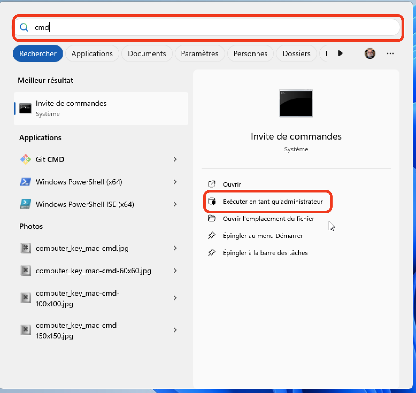Click the computer_key_mac-cmd-150x150.jpg thumbnail icon

point(26,330)
